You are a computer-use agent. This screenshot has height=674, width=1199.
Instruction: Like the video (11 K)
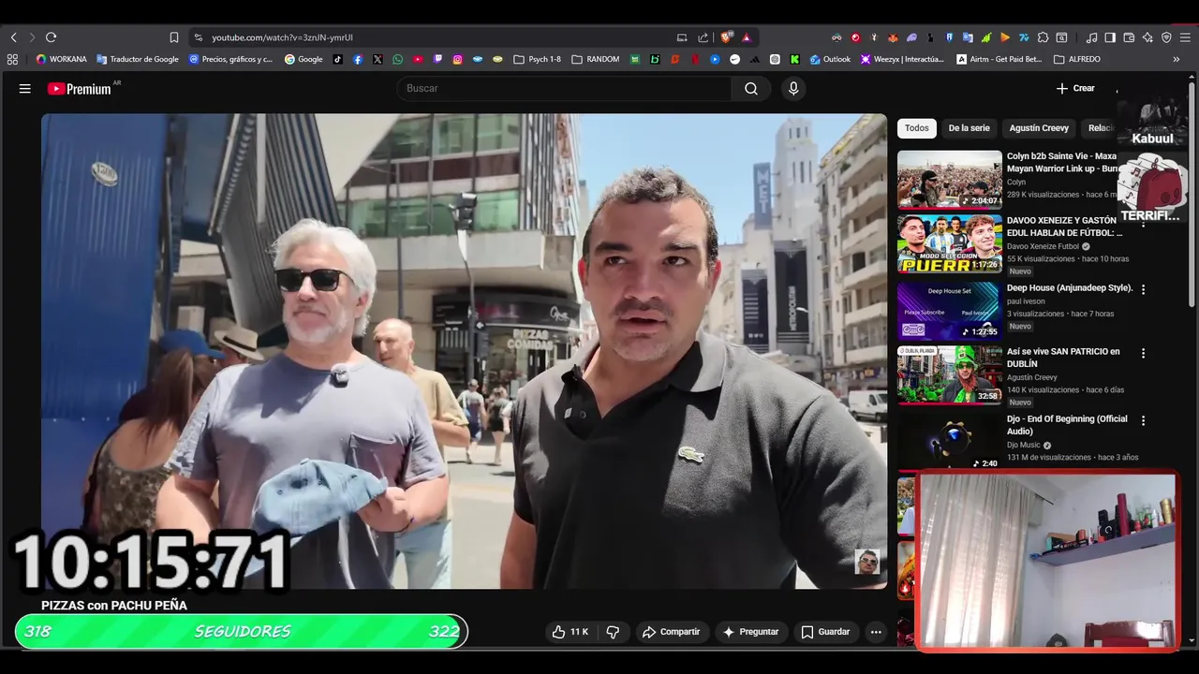[x=570, y=632]
